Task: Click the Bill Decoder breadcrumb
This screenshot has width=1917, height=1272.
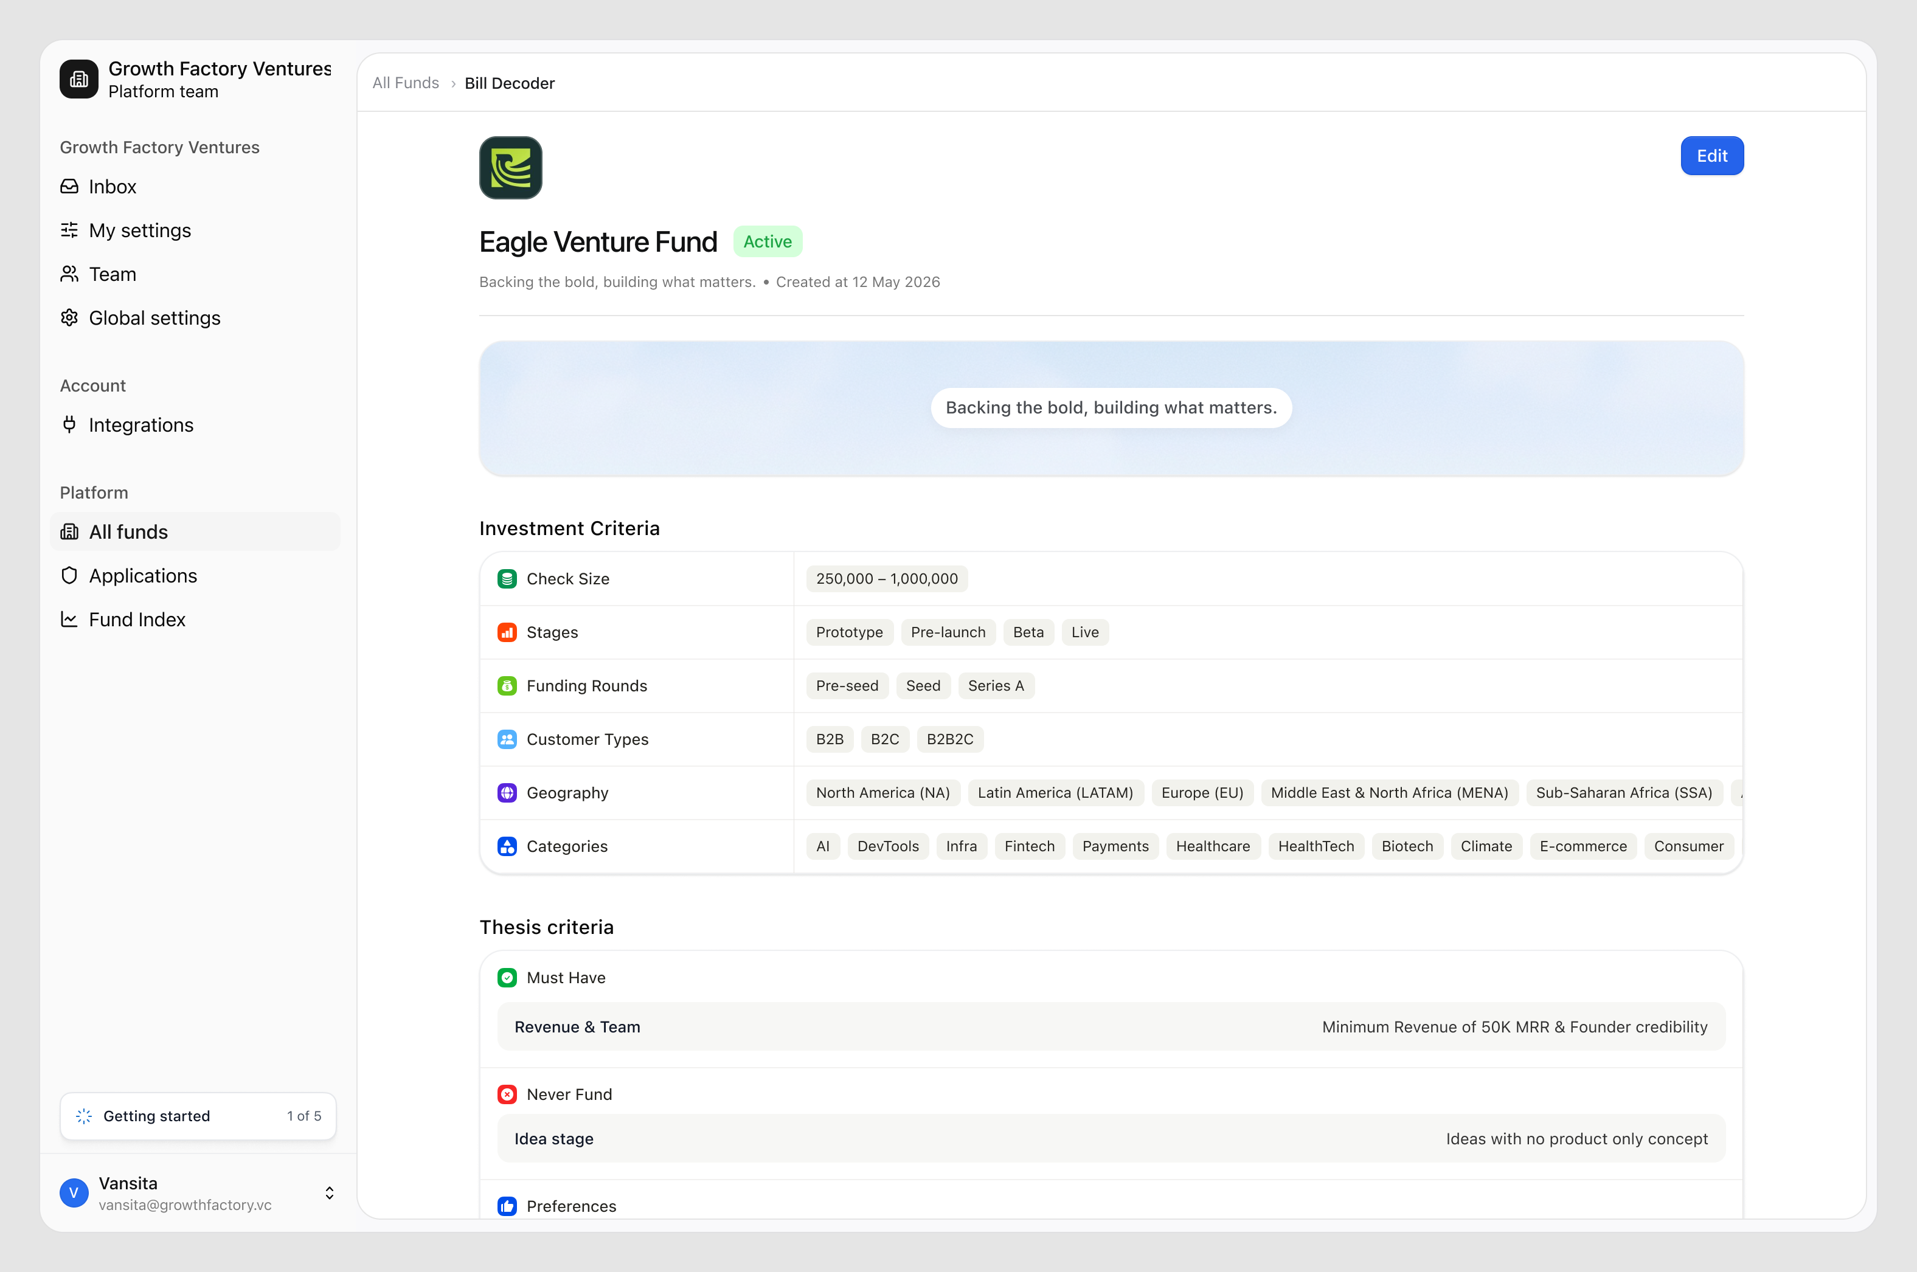Action: click(510, 83)
